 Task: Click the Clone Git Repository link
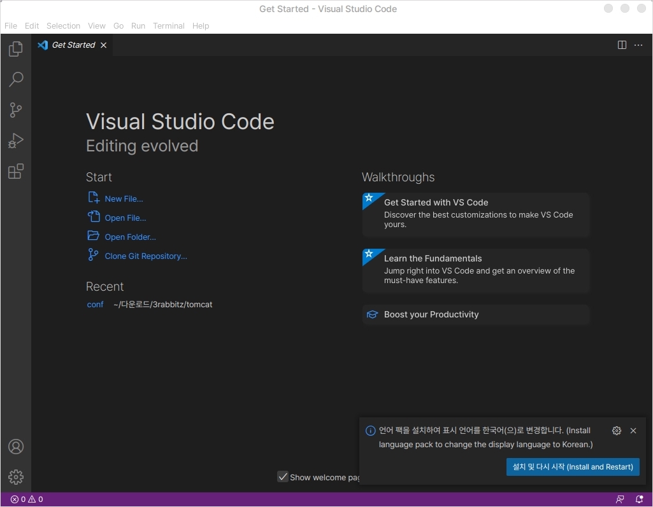(146, 256)
